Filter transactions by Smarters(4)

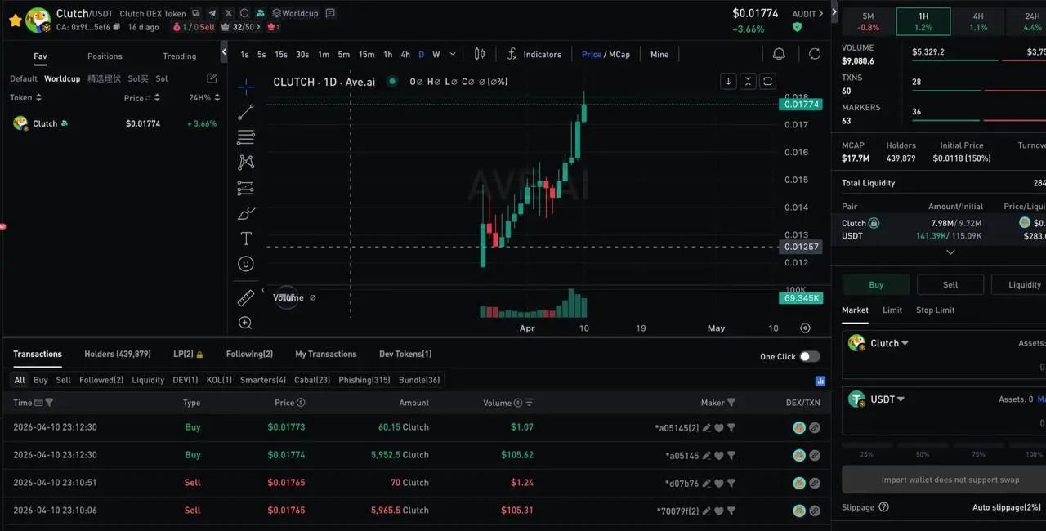263,380
